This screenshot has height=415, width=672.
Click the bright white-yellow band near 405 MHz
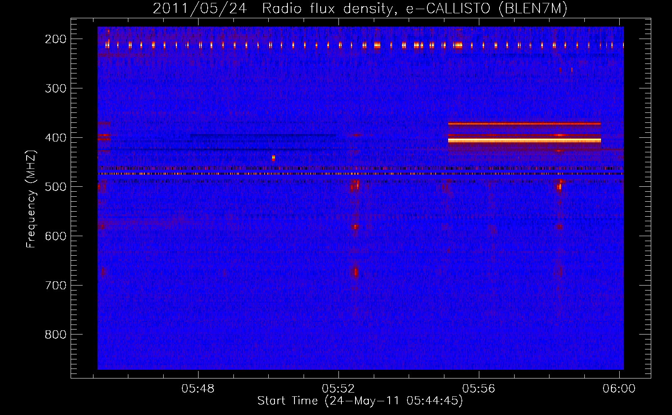[x=525, y=141]
